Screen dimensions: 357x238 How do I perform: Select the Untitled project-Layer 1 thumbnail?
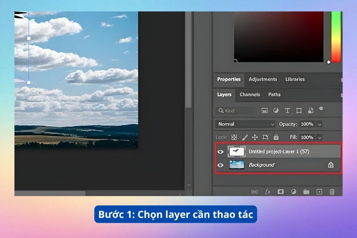click(x=237, y=151)
